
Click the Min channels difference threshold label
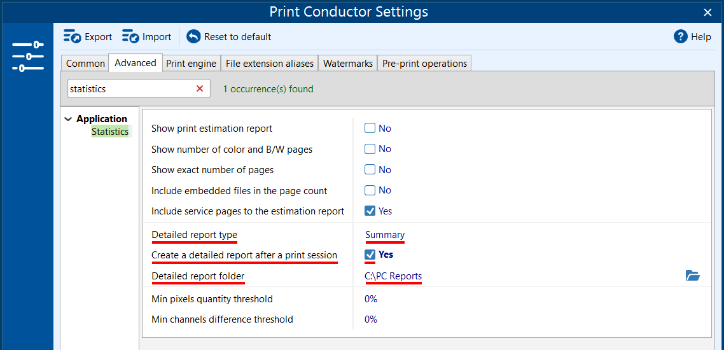(x=222, y=319)
